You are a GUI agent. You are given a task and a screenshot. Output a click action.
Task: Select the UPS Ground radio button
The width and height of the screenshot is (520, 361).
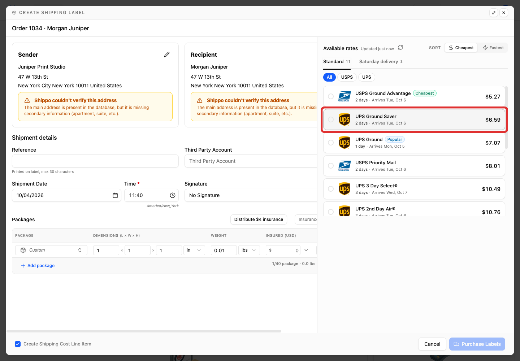coord(331,143)
